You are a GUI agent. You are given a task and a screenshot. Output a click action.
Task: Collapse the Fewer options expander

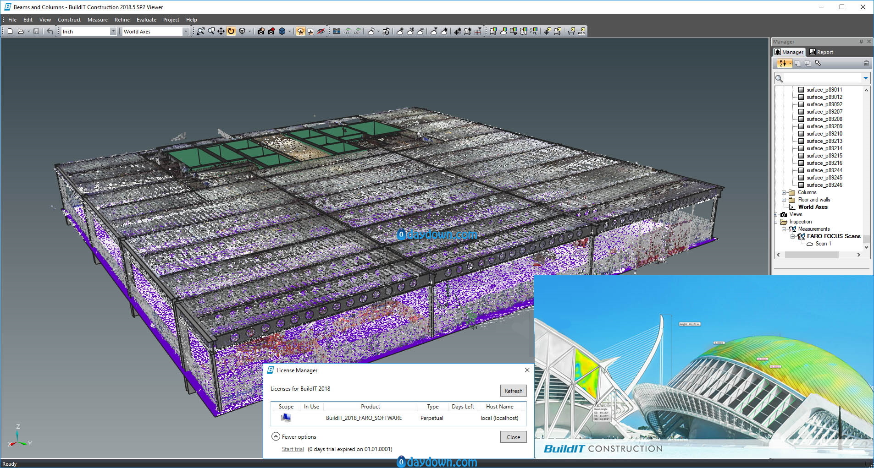(x=276, y=436)
